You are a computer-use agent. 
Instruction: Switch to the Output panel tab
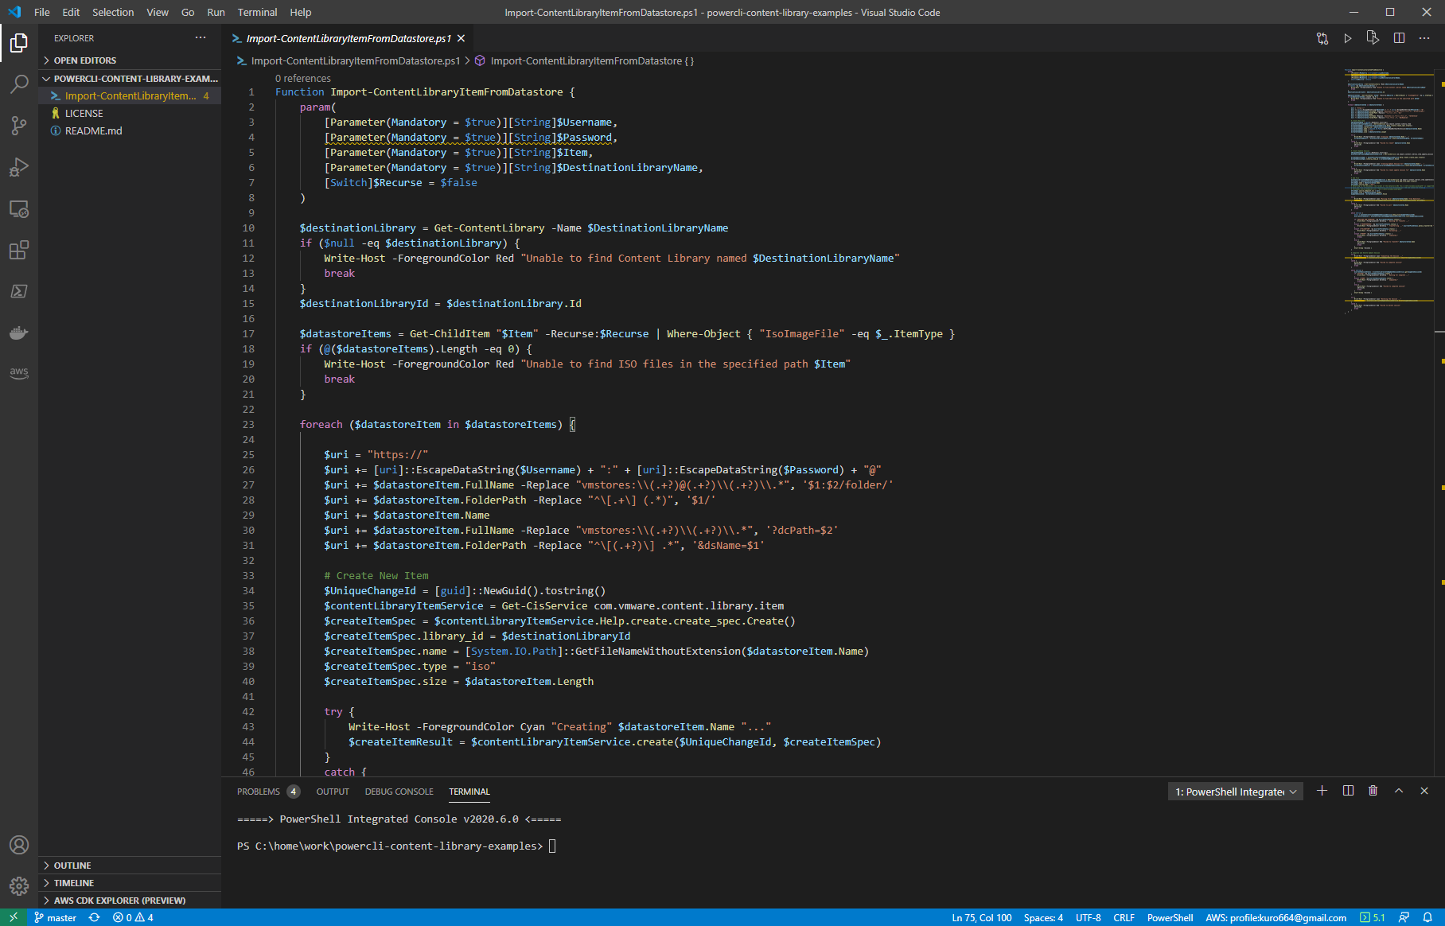[333, 792]
